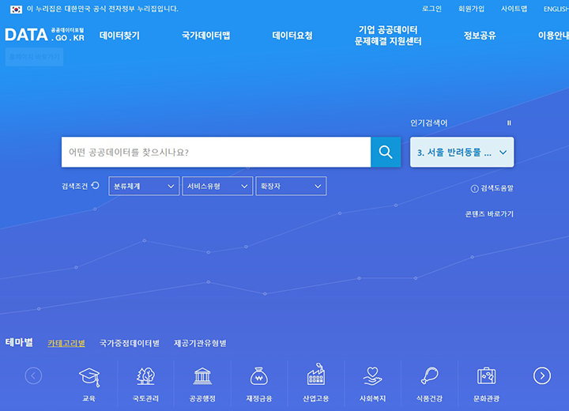The image size is (569, 411).
Task: Click the 로그인 link
Action: click(x=431, y=9)
